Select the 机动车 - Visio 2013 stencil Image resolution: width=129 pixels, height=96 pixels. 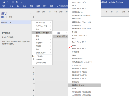tap(84, 35)
